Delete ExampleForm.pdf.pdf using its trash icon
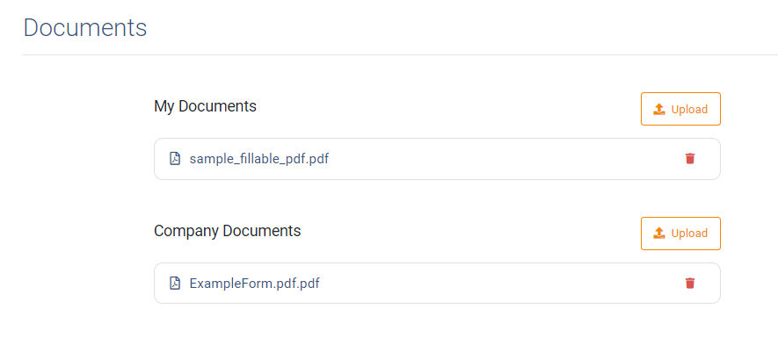Screen dimensions: 778x338 coord(690,283)
